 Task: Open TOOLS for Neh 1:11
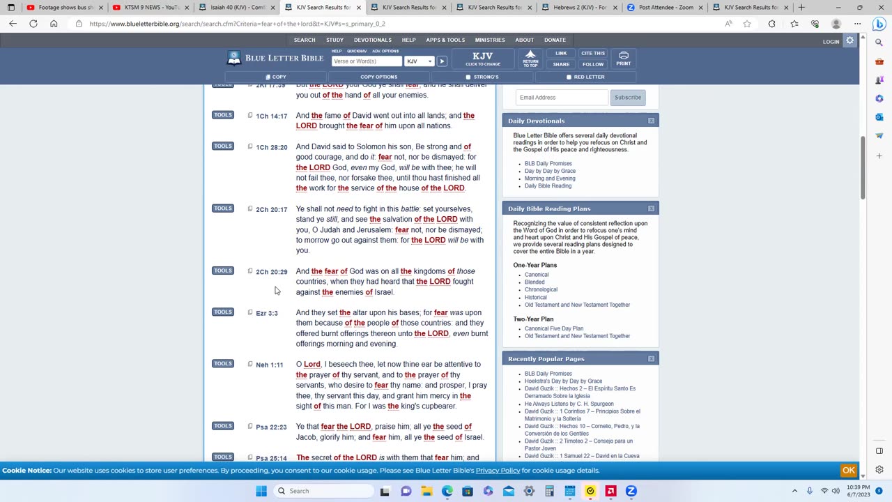pos(223,364)
